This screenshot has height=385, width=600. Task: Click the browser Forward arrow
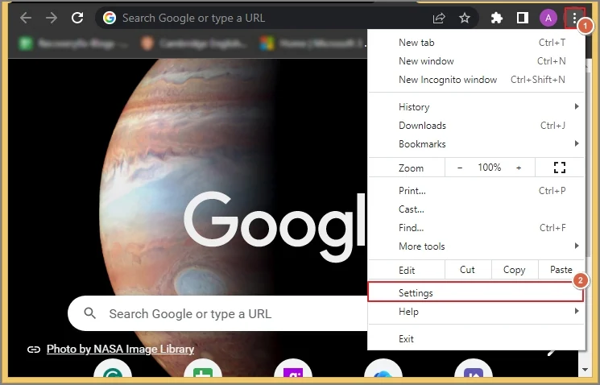point(52,18)
